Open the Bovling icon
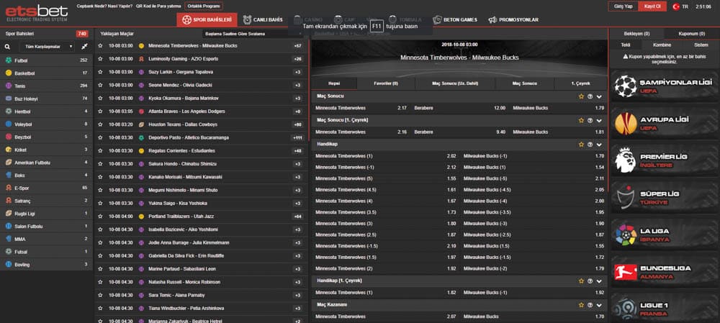The height and width of the screenshot is (323, 720). pos(8,265)
